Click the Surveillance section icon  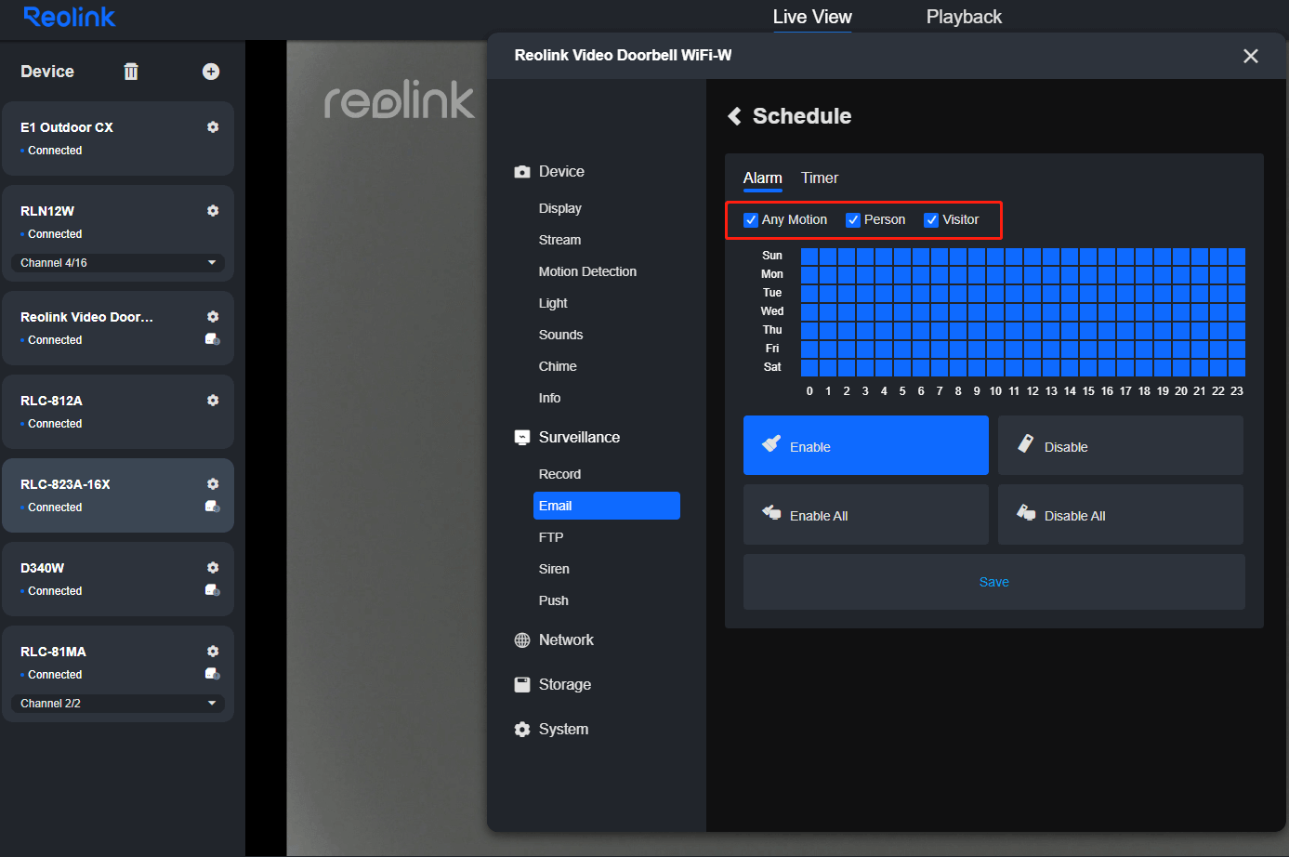click(x=522, y=438)
